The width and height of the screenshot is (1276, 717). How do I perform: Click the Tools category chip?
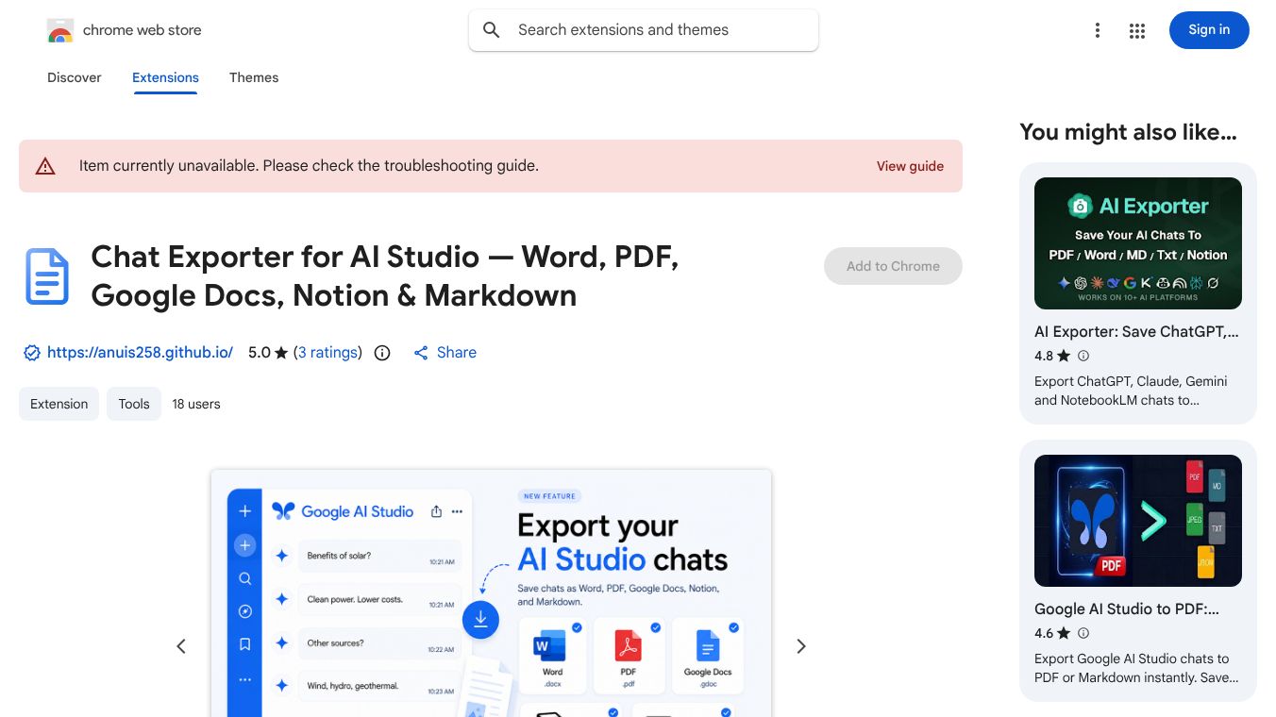coord(134,404)
